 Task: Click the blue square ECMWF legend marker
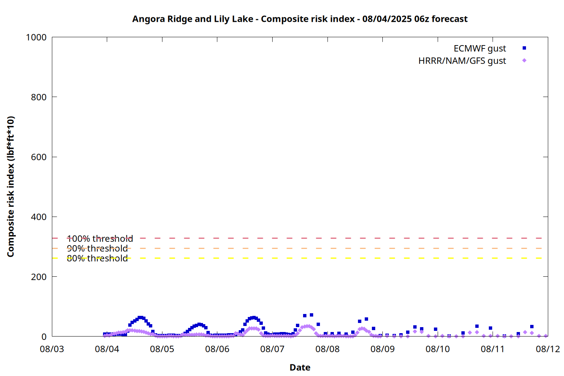[x=524, y=48]
